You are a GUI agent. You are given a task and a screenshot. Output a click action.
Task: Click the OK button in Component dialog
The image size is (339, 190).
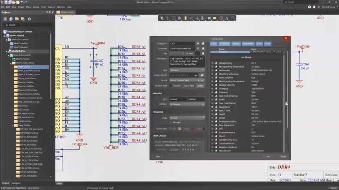click(x=268, y=157)
